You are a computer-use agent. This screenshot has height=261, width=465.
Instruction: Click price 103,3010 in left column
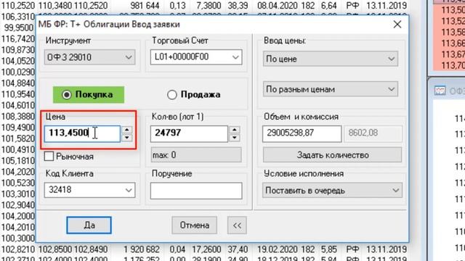point(17,194)
